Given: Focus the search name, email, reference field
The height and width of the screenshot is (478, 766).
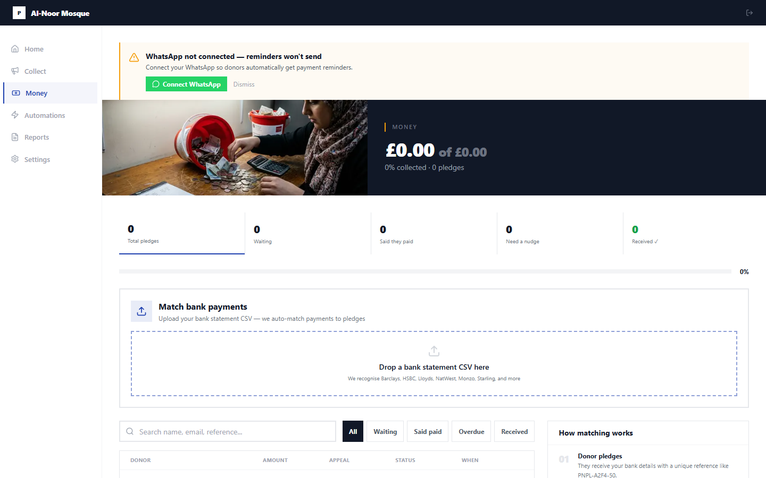Looking at the screenshot, I should point(228,431).
